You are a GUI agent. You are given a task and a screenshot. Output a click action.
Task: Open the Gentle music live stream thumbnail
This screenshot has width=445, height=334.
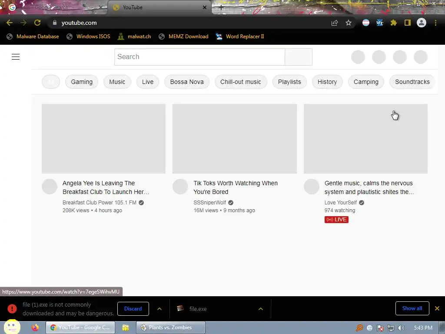click(365, 139)
